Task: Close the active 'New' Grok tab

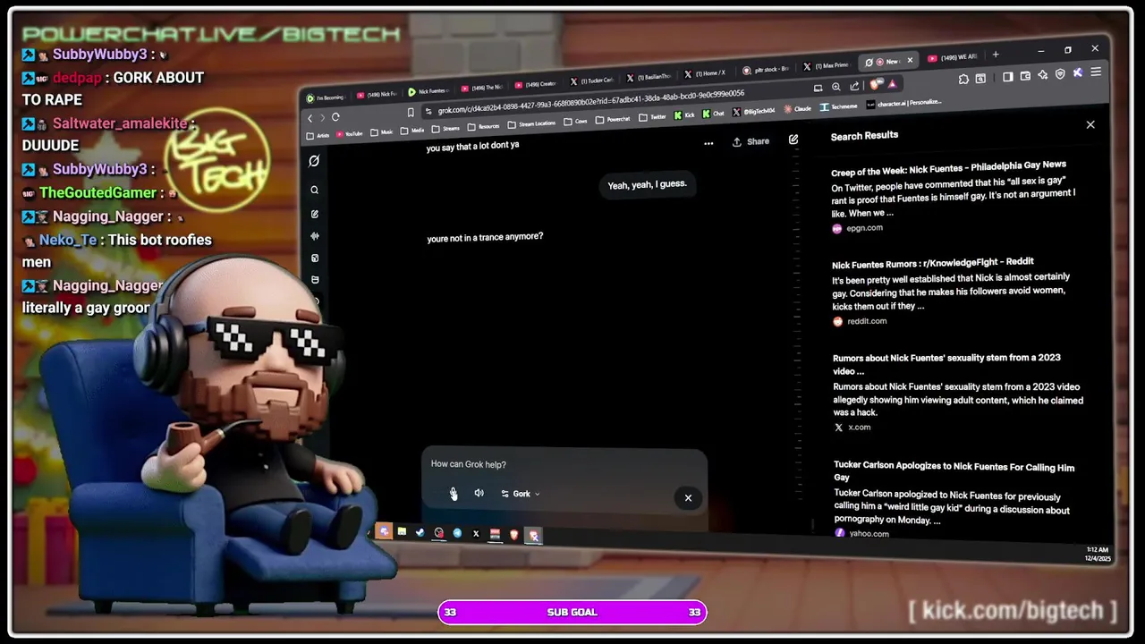Action: coord(910,61)
